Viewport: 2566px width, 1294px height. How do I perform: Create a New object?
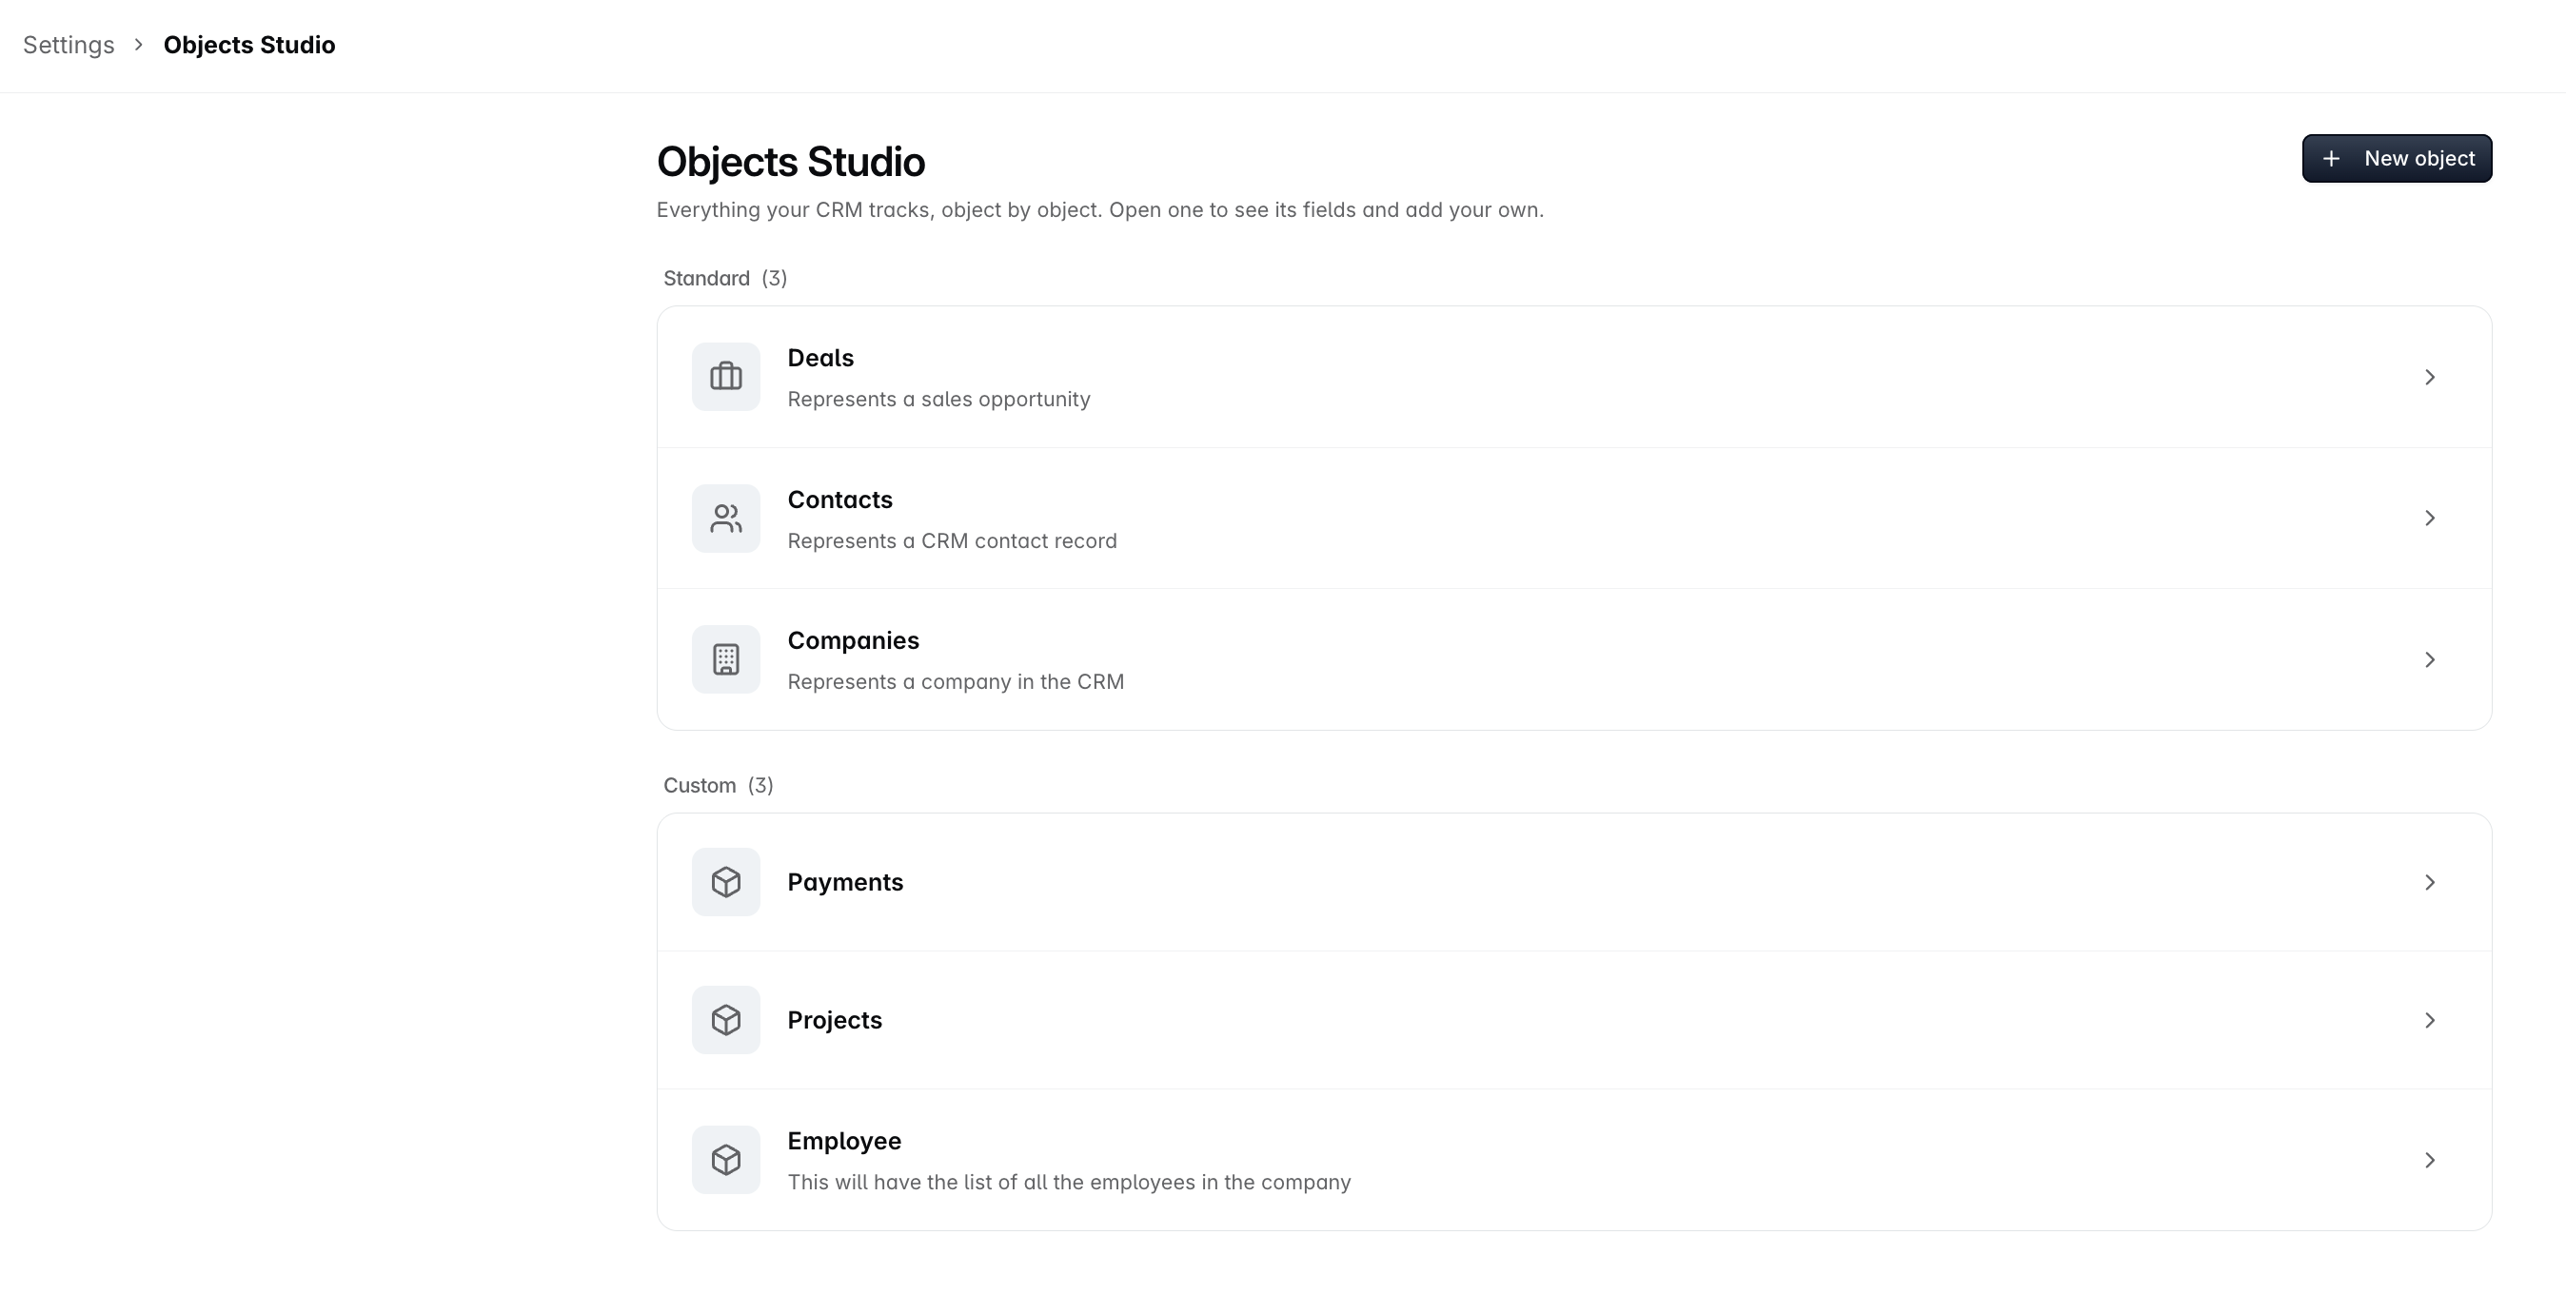pos(2397,158)
